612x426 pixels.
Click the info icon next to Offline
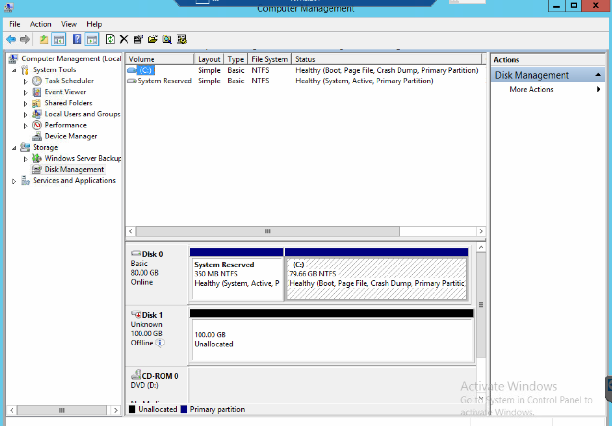(x=160, y=343)
